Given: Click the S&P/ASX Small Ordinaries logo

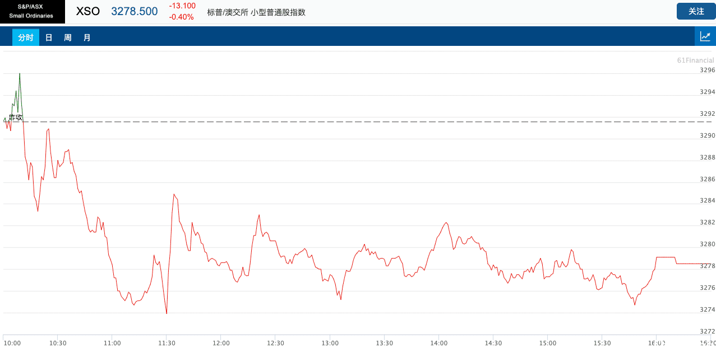Looking at the screenshot, I should tap(32, 12).
